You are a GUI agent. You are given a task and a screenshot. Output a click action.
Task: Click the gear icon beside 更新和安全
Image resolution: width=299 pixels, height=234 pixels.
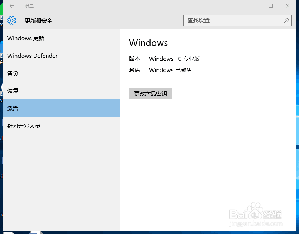point(12,20)
